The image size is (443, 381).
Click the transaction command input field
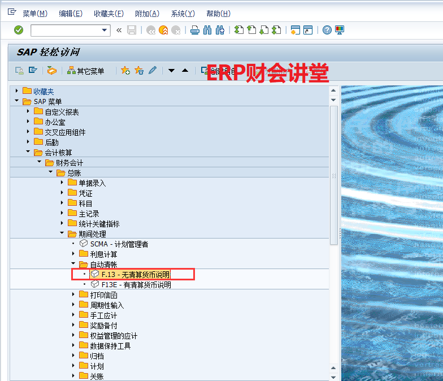click(65, 30)
